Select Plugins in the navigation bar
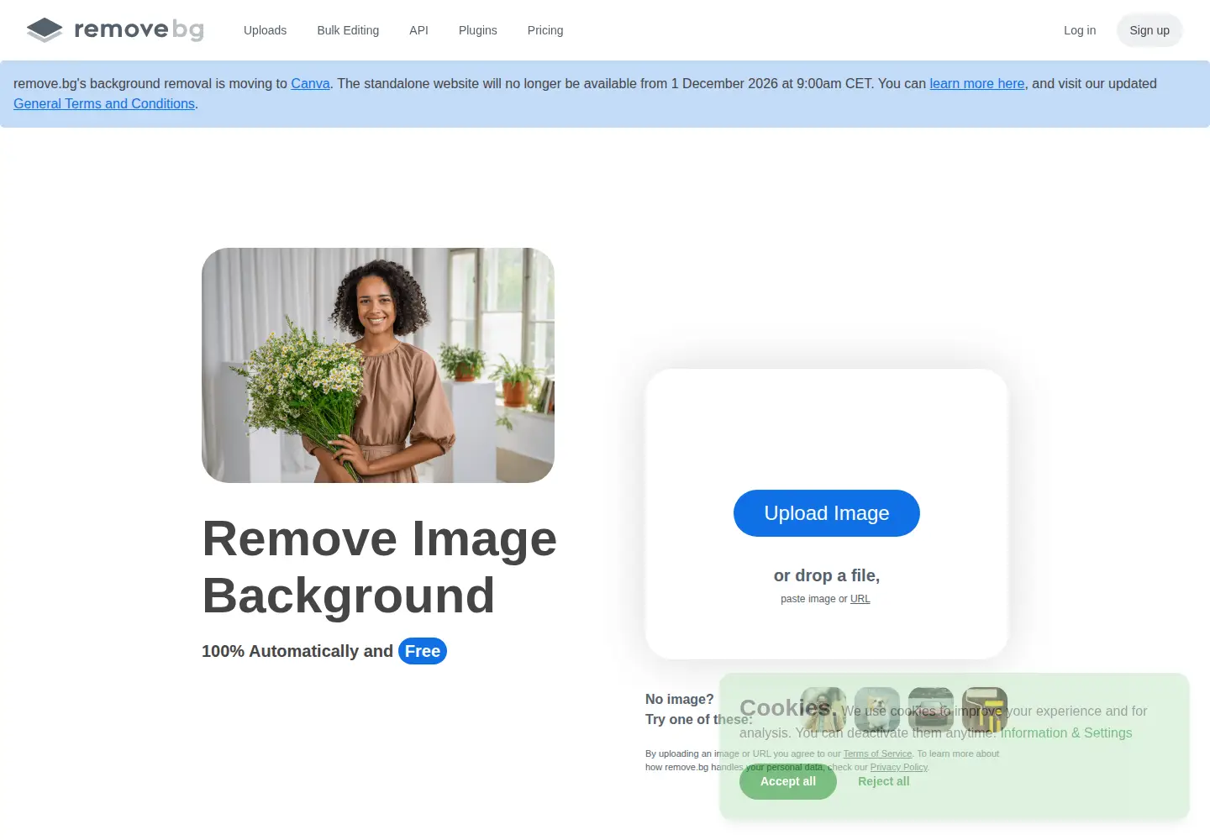 coord(478,30)
